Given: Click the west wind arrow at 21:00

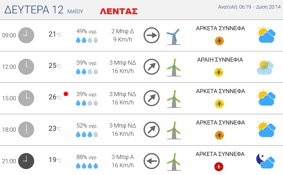Looking at the screenshot, I should coord(152,161).
